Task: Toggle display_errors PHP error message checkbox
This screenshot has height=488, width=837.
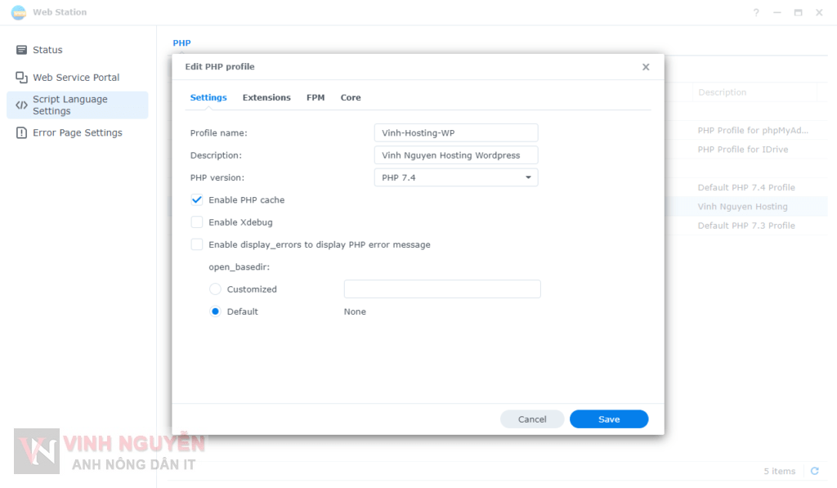Action: point(197,244)
